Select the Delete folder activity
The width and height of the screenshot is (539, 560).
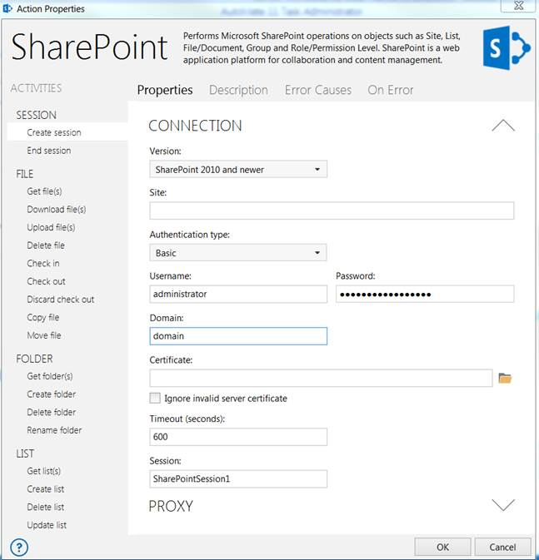[x=52, y=412]
